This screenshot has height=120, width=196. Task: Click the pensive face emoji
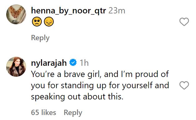[49, 22]
